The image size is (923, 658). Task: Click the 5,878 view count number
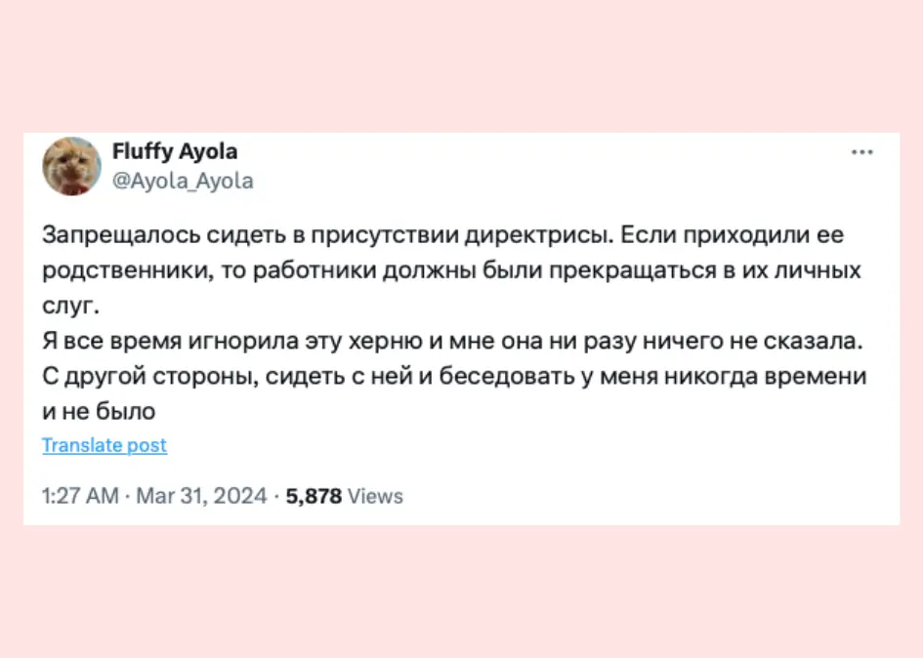coord(313,496)
